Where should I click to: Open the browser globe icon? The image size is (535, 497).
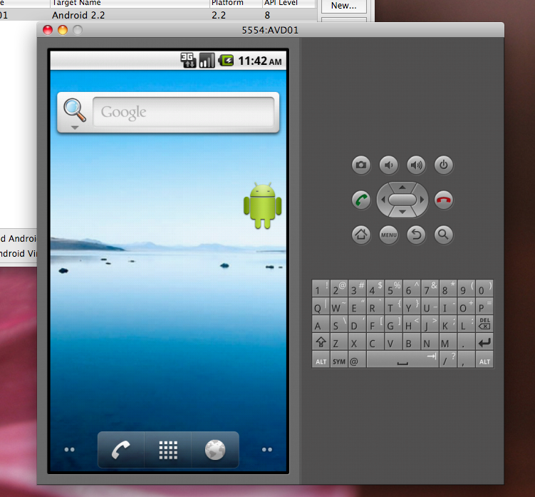click(x=215, y=450)
